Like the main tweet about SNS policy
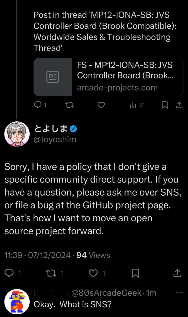The image size is (188, 317). [97, 273]
